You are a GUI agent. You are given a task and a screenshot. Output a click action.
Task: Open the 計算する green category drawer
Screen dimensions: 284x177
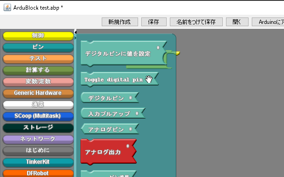(38, 70)
